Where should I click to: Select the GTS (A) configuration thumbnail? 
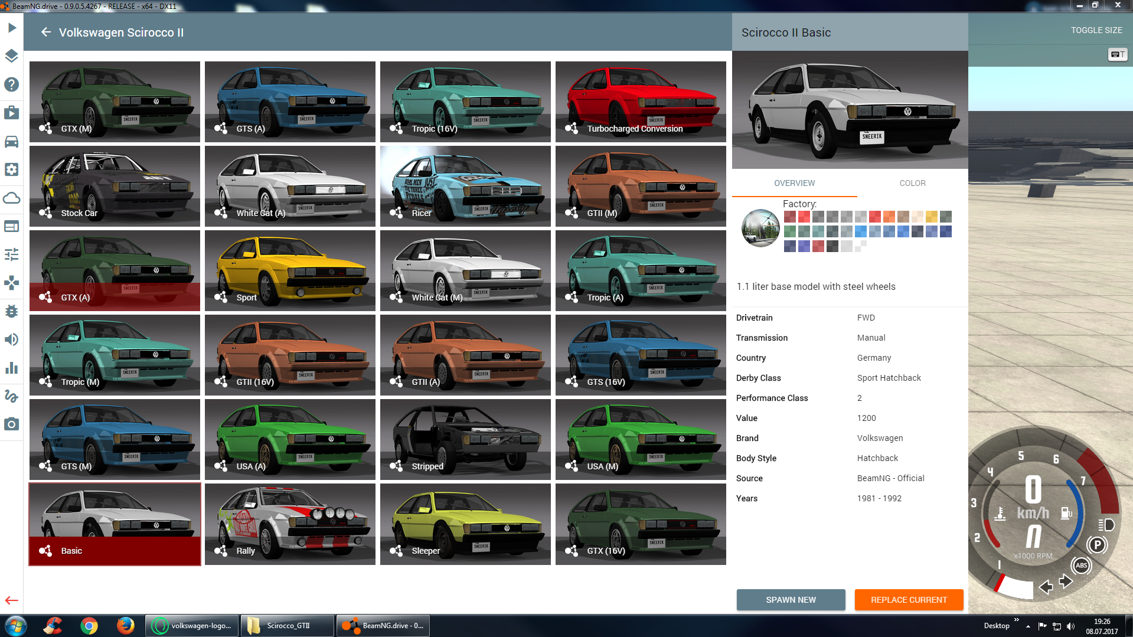(290, 102)
